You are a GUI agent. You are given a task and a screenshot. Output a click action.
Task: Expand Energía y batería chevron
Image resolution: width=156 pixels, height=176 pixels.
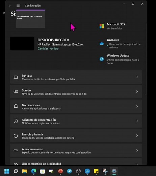[137, 136]
